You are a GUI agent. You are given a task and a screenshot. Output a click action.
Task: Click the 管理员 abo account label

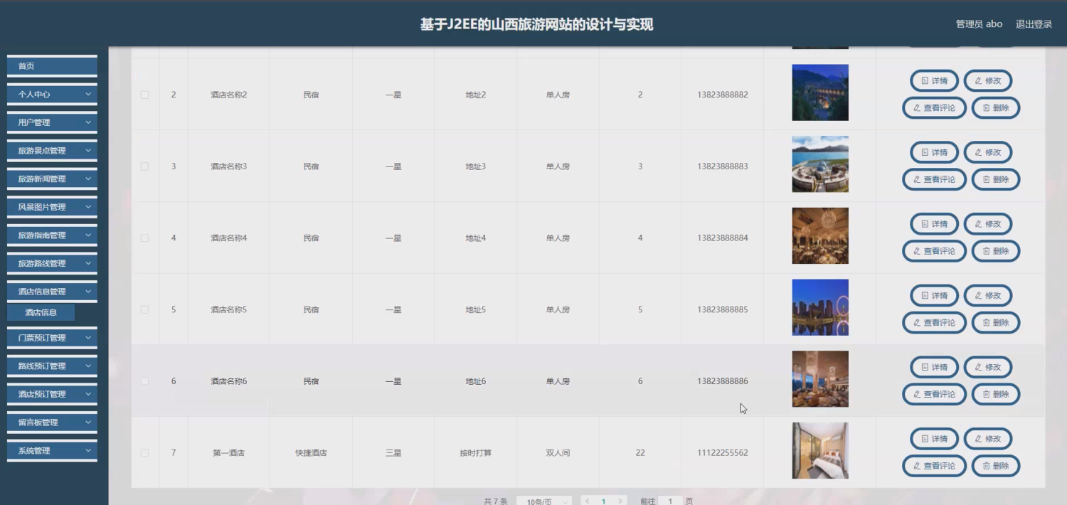(x=979, y=24)
